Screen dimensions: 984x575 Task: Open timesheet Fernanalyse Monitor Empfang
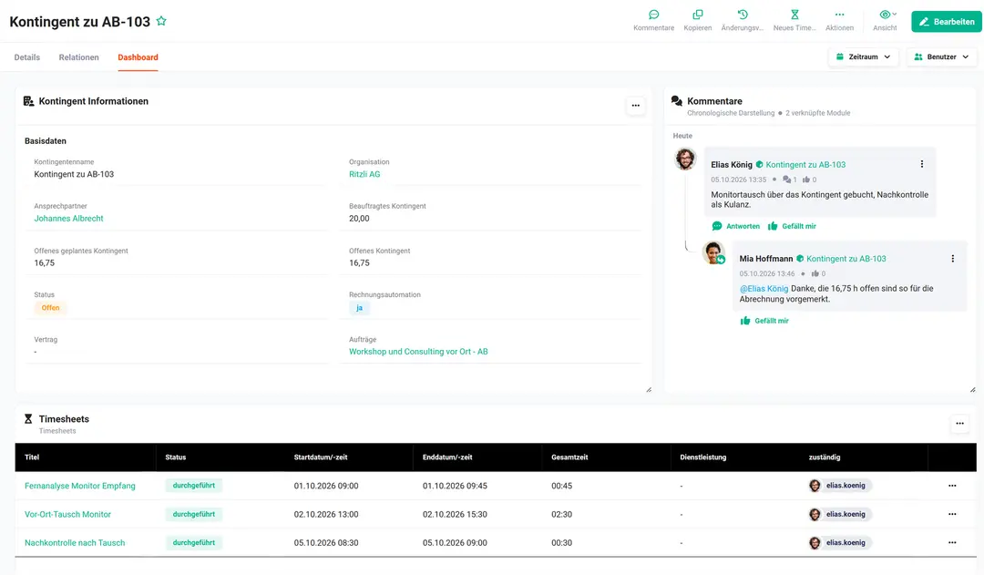point(79,486)
